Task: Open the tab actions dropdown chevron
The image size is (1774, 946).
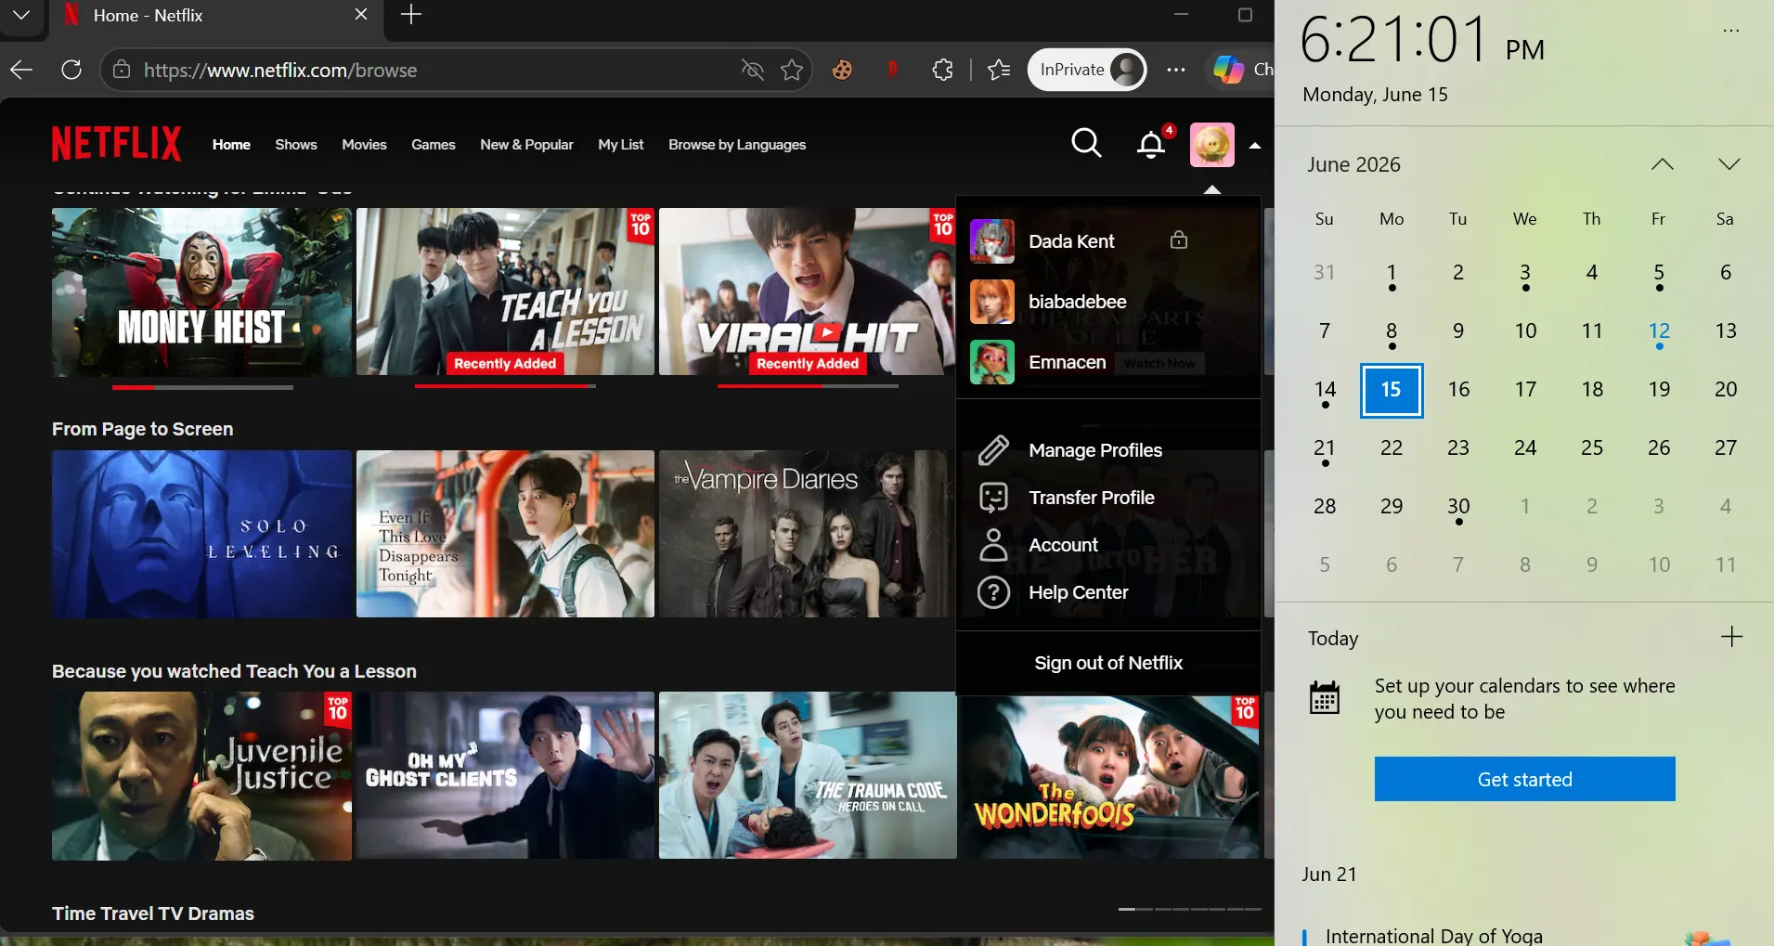Action: pos(20,15)
